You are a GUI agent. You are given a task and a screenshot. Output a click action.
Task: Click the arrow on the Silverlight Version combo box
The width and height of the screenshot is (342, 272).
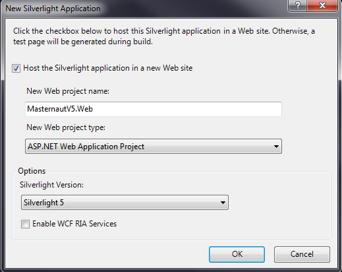point(223,203)
